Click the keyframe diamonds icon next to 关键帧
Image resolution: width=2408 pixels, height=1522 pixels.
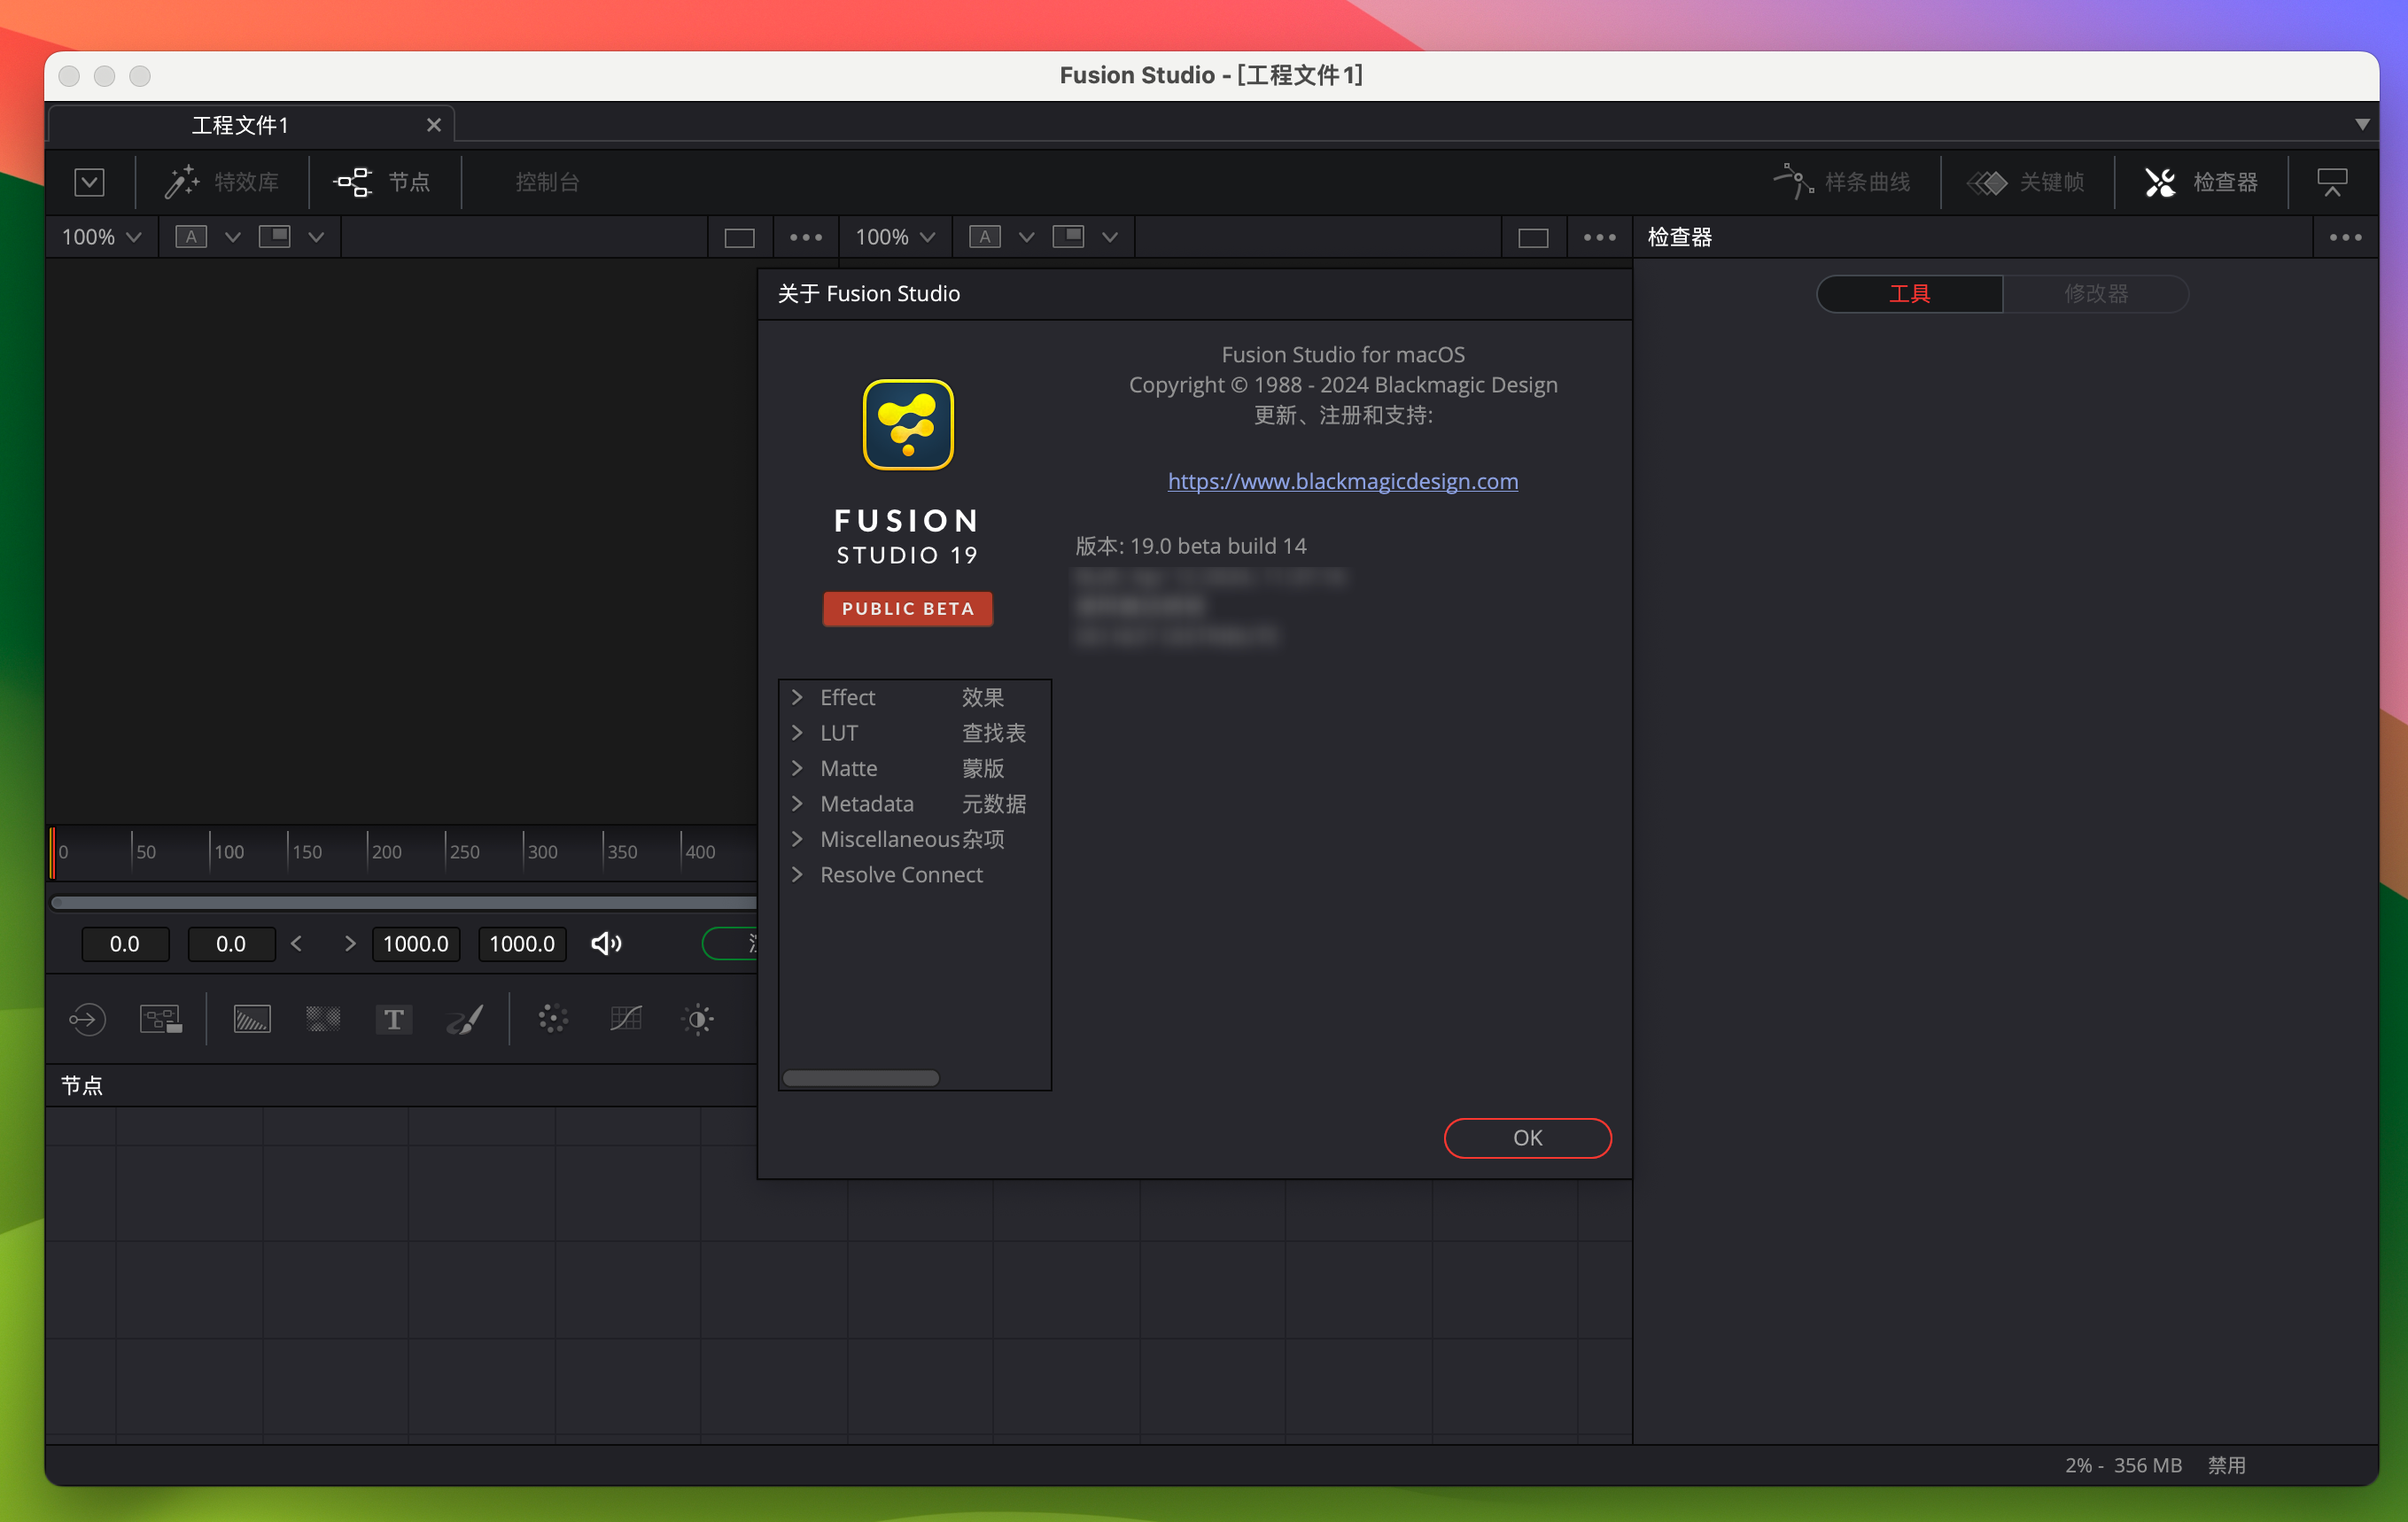tap(1987, 182)
